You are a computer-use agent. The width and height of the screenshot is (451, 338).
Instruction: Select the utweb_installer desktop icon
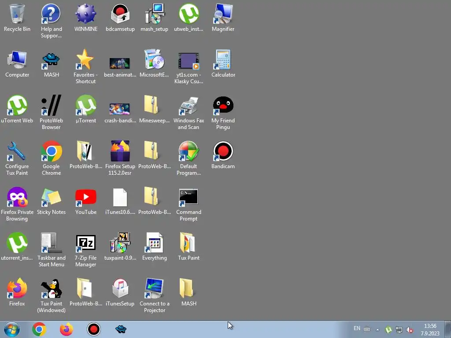[189, 14]
